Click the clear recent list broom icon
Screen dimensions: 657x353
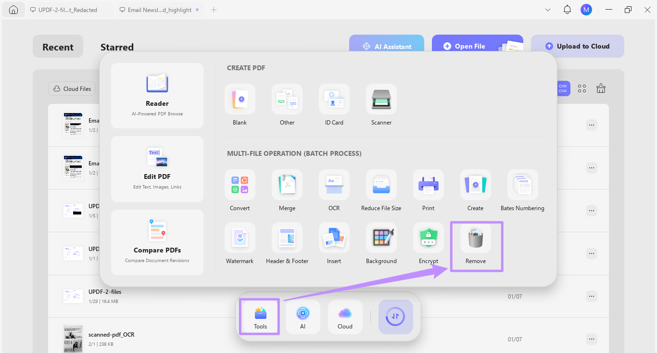(x=601, y=88)
